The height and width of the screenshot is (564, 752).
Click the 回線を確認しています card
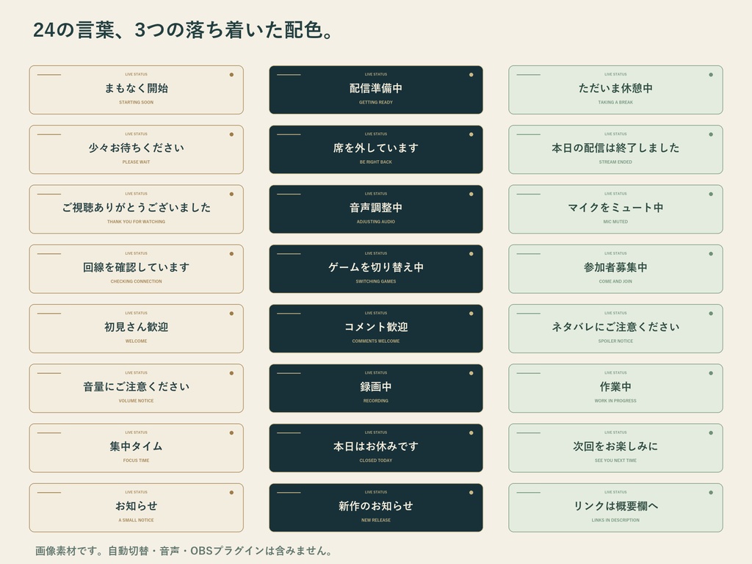[136, 269]
